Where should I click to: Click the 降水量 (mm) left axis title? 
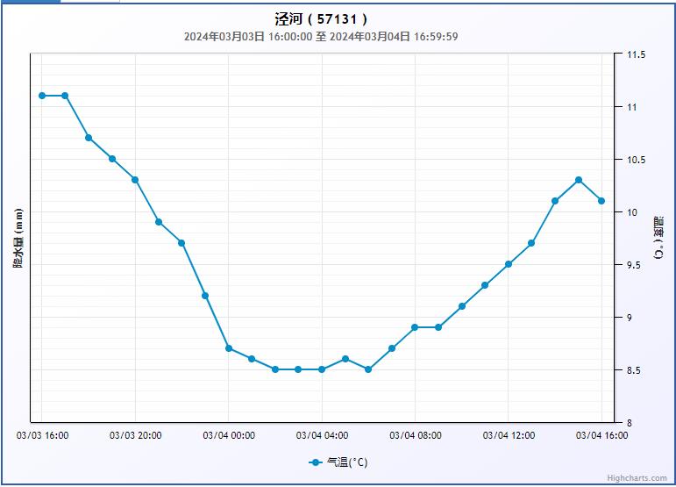pyautogui.click(x=18, y=238)
